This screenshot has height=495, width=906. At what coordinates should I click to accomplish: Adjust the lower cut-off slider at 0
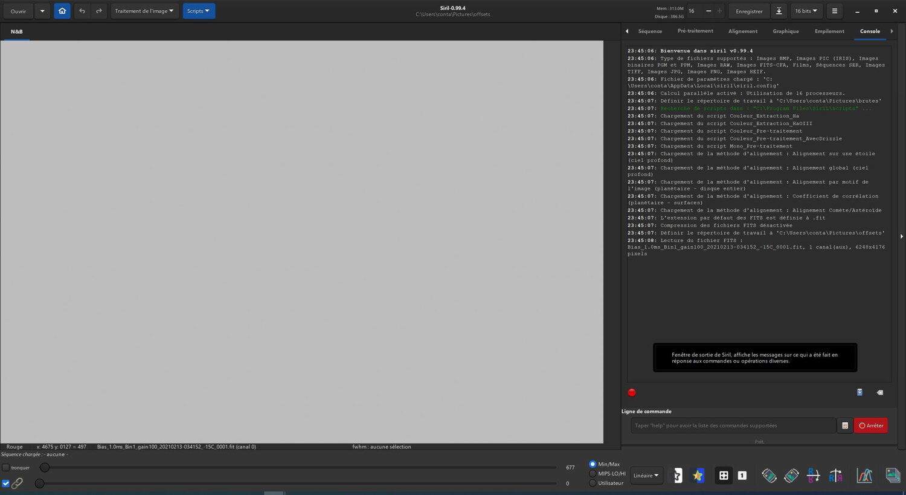click(39, 484)
